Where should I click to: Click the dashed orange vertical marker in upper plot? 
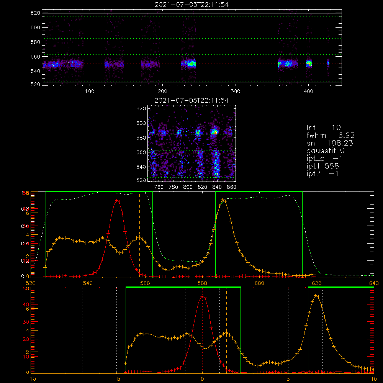tap(139, 234)
